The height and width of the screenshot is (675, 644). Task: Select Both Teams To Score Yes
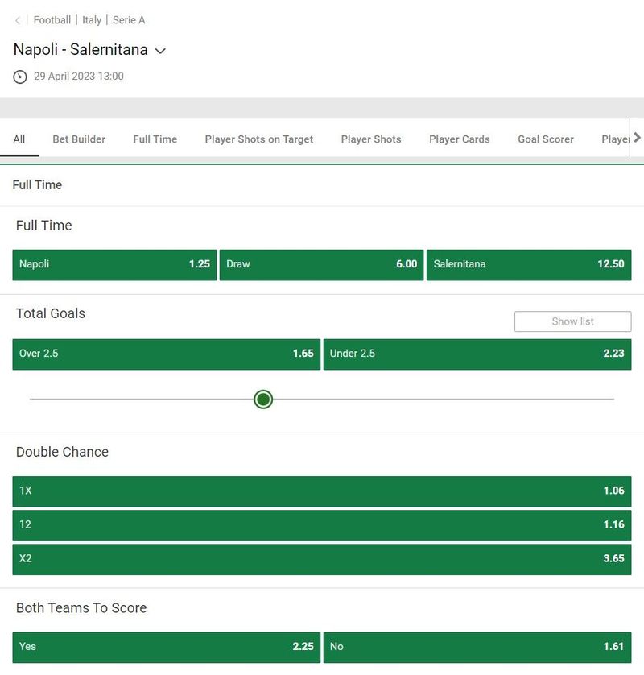point(166,647)
